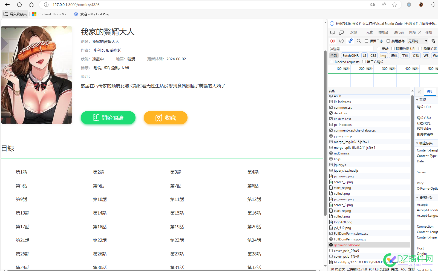The image size is (438, 271).
Task: Collapse the General headers section
Action: [417, 100]
